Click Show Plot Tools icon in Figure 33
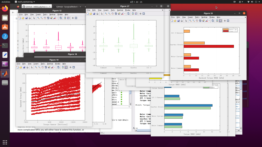Viewport: 262px width, 147px height. tap(228, 21)
